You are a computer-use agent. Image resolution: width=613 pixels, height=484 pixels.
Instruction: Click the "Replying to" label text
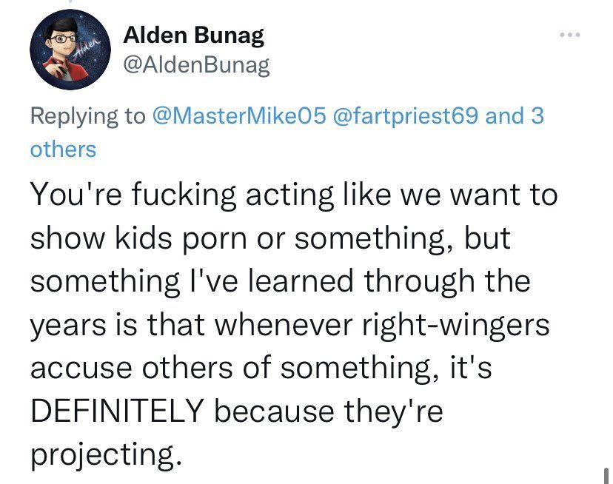click(87, 116)
